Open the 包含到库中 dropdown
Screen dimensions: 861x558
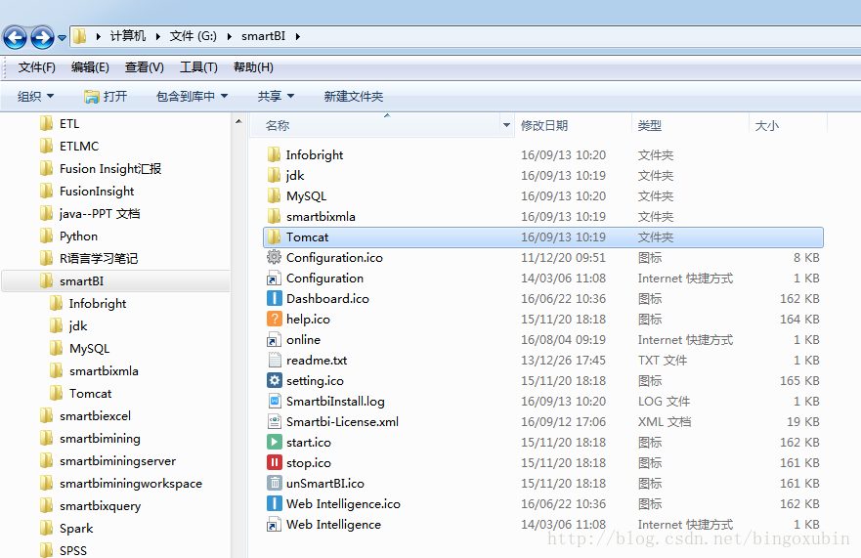pyautogui.click(x=192, y=97)
